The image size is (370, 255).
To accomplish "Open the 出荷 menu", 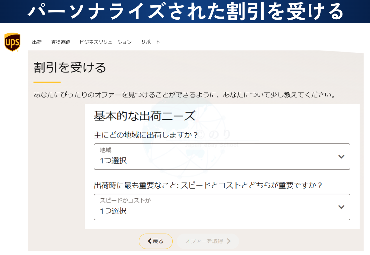I will 37,42.
